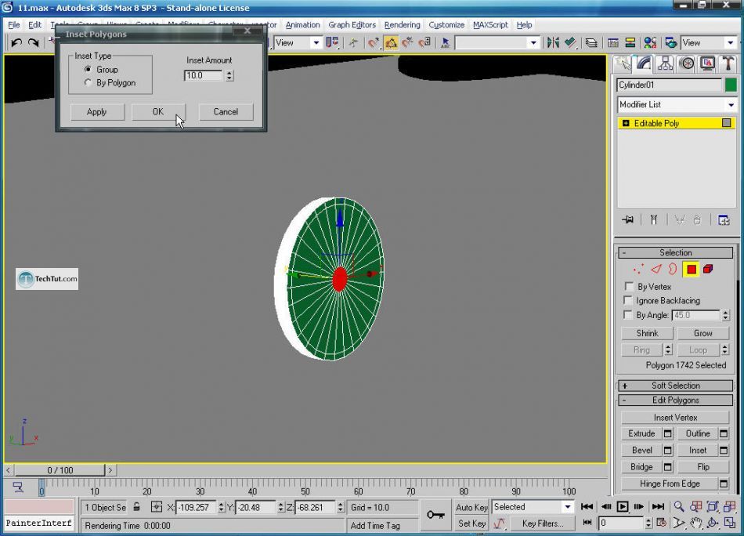This screenshot has height=536, width=744.
Task: Open the Utilities hammer panel tab
Action: [x=728, y=63]
